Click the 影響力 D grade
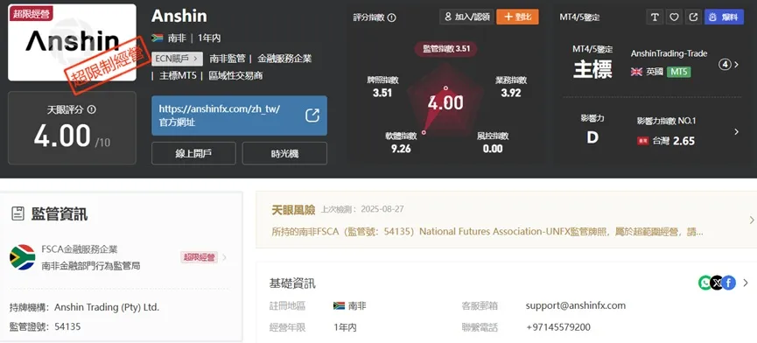 point(592,137)
